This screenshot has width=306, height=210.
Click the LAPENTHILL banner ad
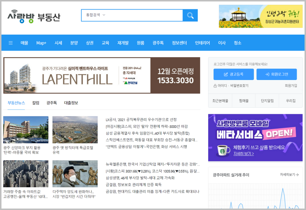tap(102, 75)
